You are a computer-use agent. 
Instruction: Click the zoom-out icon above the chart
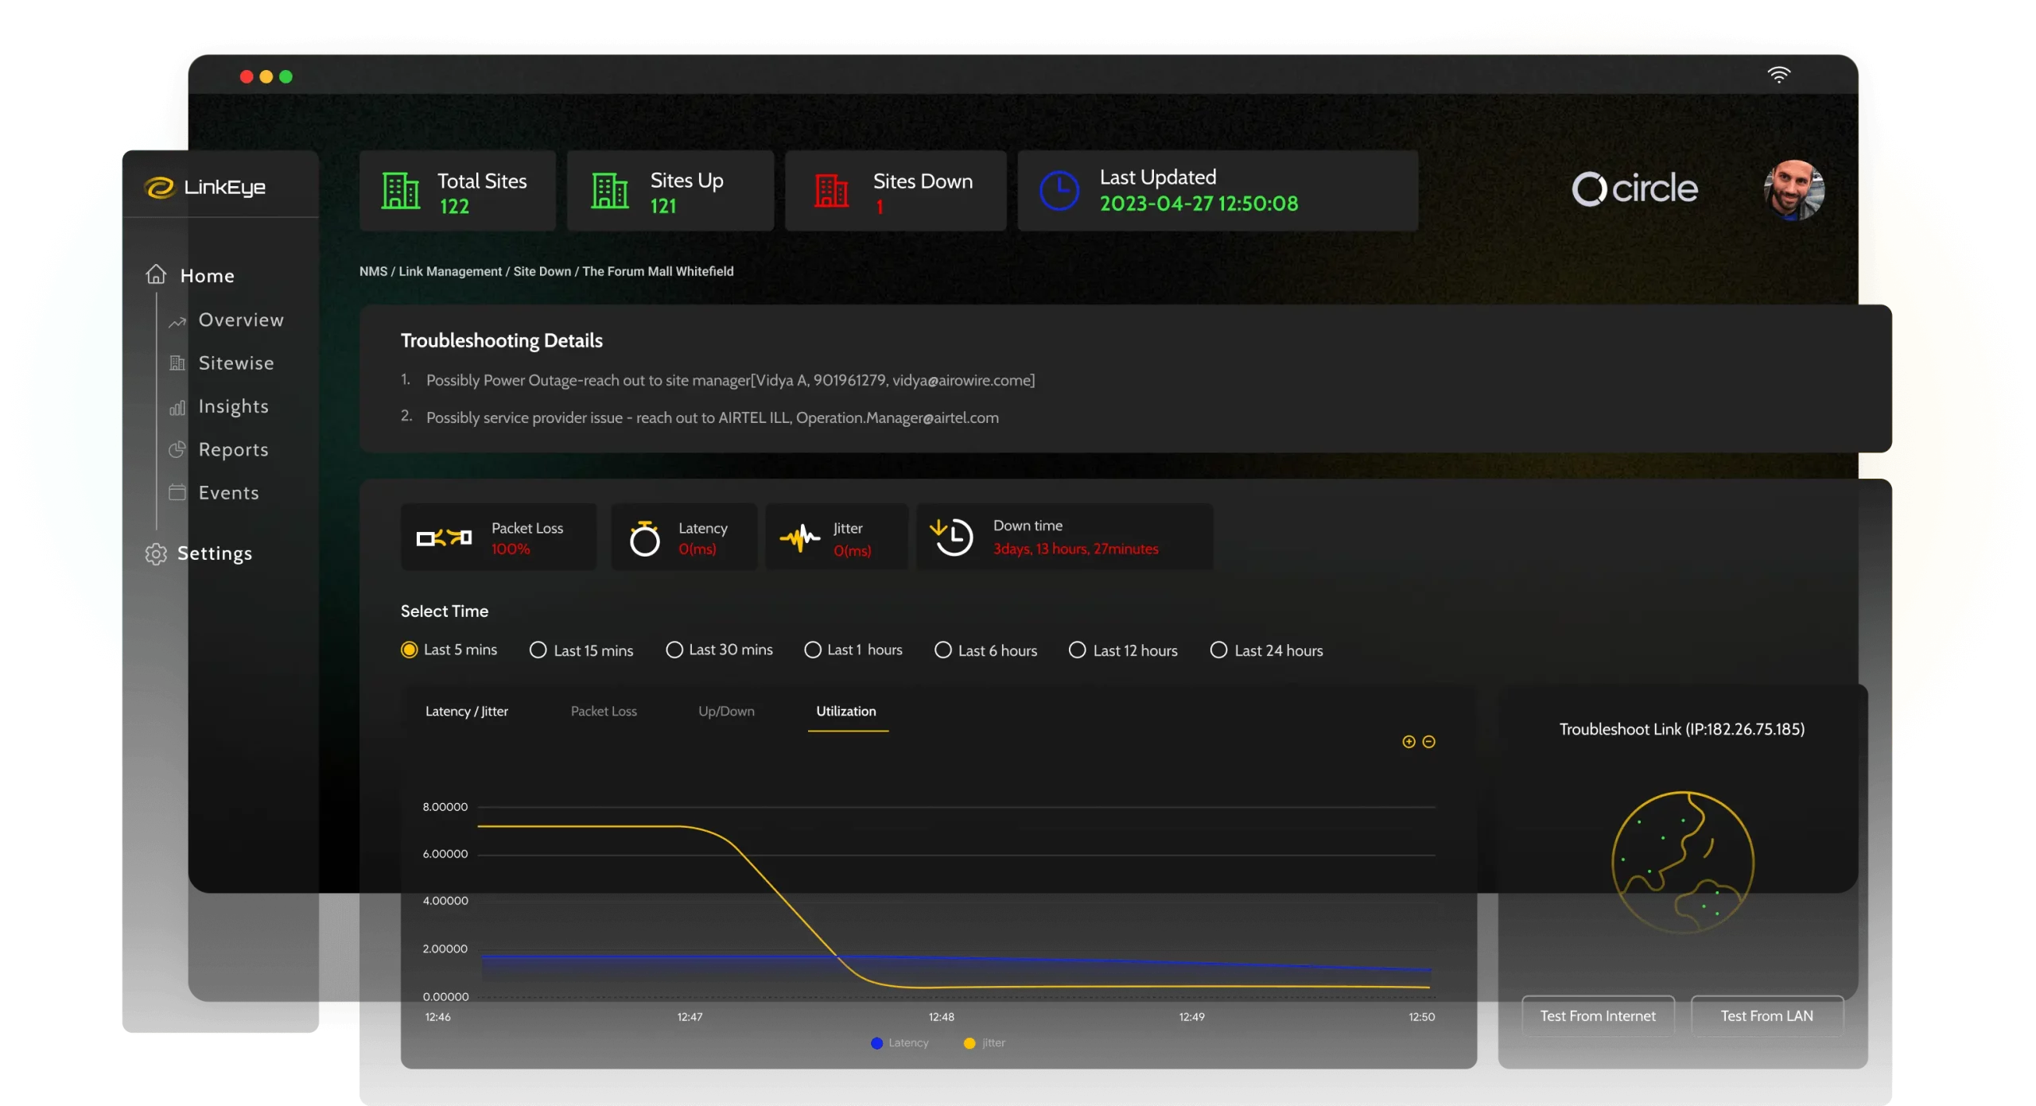[1428, 741]
